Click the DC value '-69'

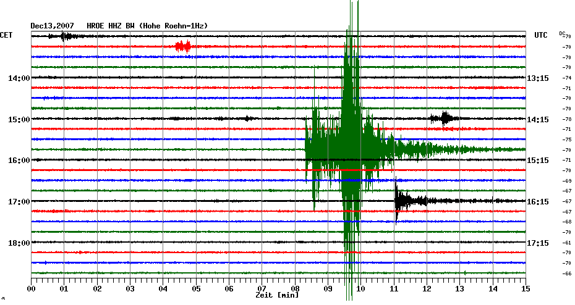pyautogui.click(x=567, y=182)
